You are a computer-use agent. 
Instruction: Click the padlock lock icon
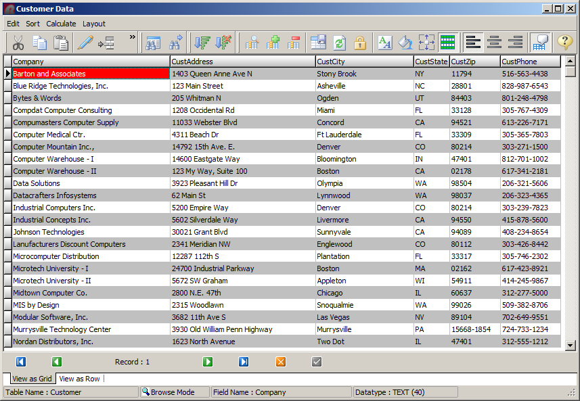[x=360, y=43]
